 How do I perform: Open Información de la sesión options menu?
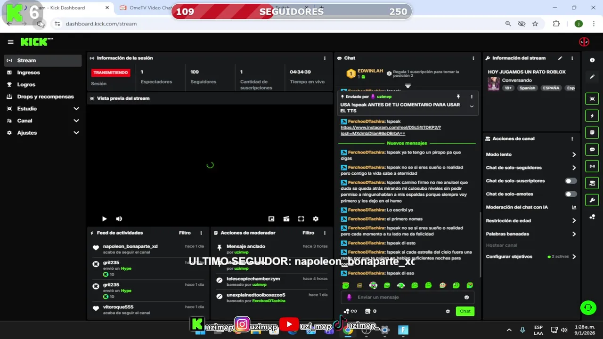(325, 58)
